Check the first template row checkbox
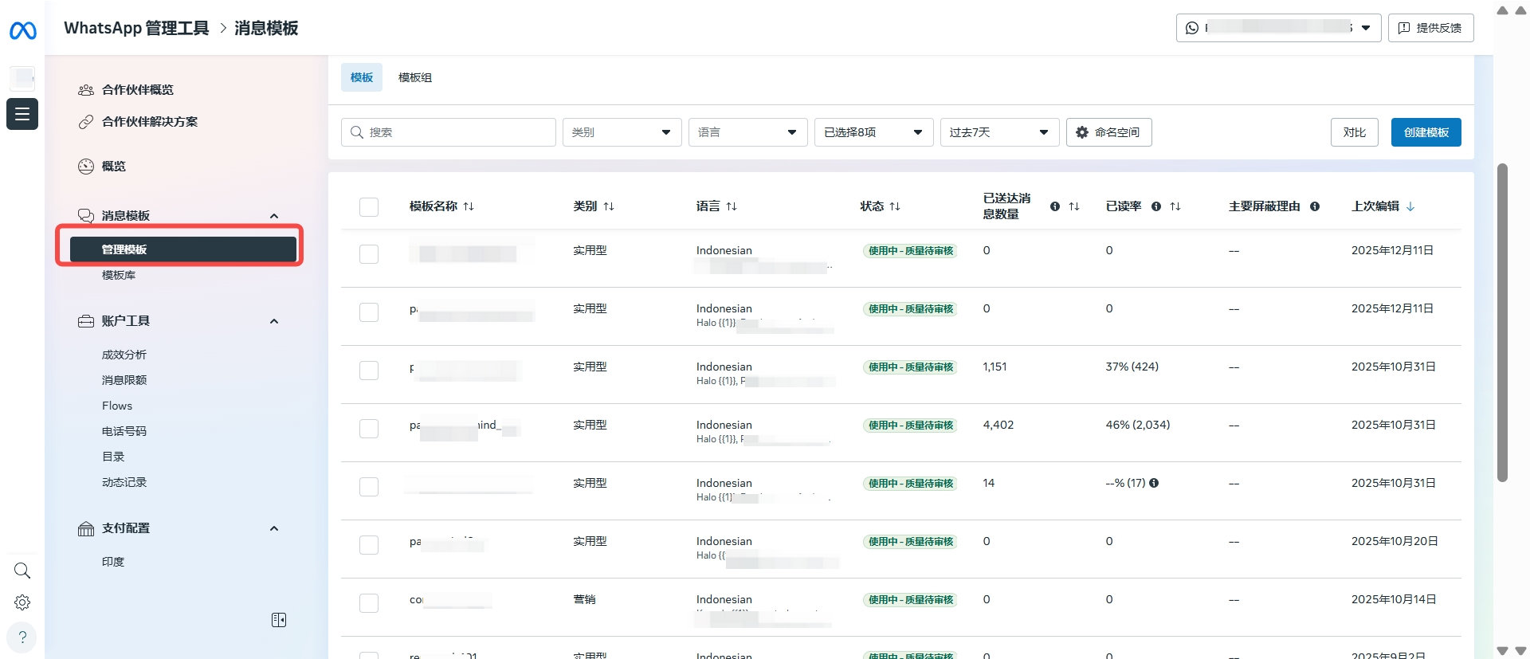1530x659 pixels. [x=369, y=254]
